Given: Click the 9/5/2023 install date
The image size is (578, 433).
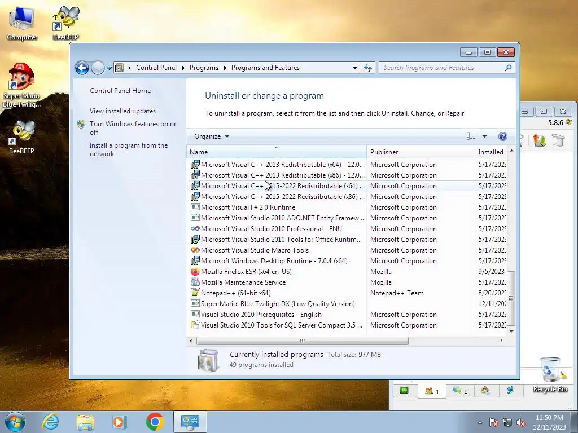Looking at the screenshot, I should [x=492, y=272].
